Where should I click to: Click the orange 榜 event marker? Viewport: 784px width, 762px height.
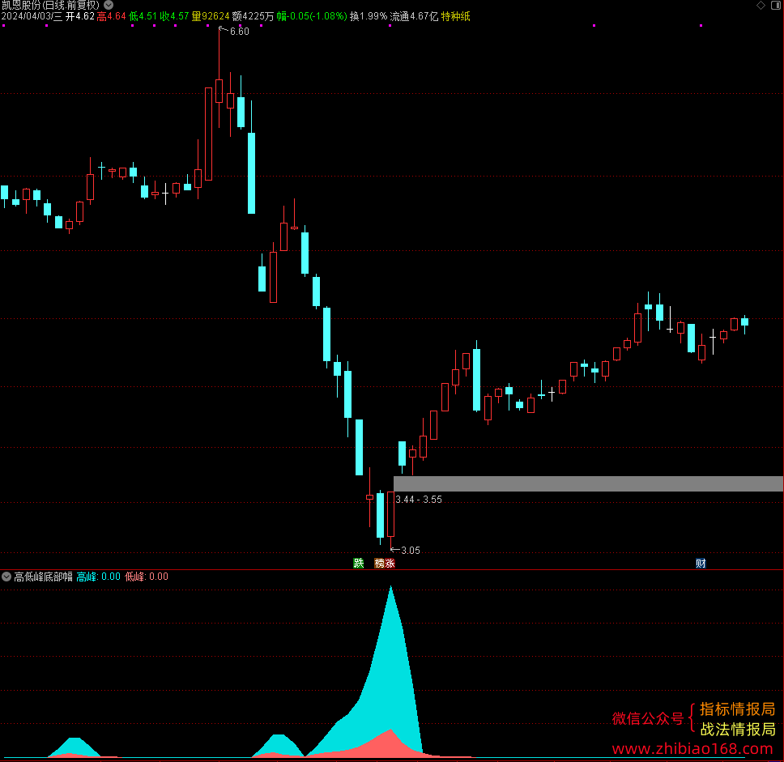click(380, 564)
